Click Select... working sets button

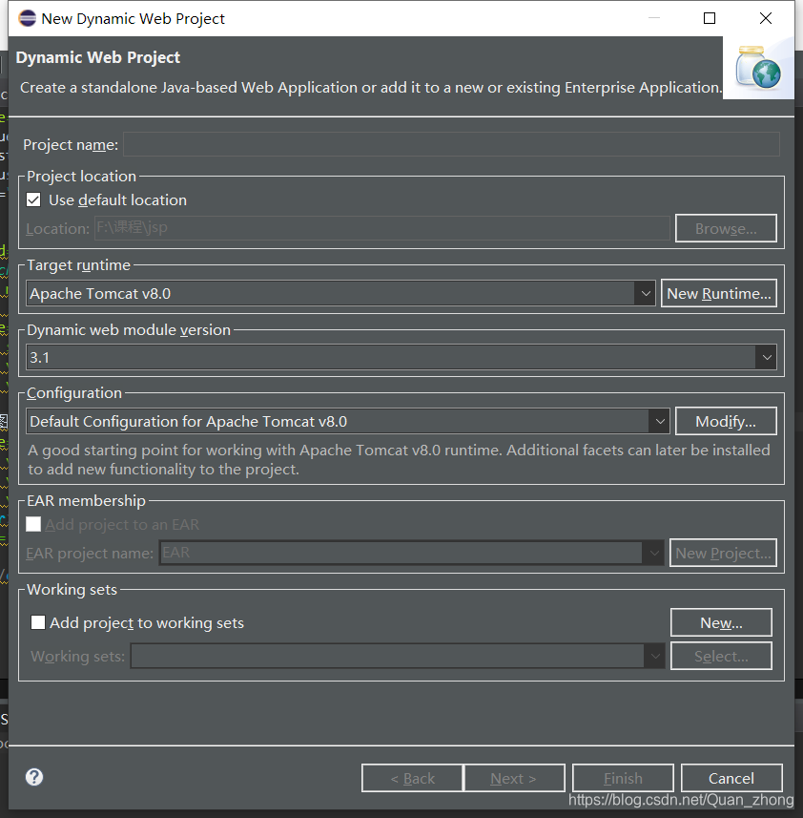point(721,656)
